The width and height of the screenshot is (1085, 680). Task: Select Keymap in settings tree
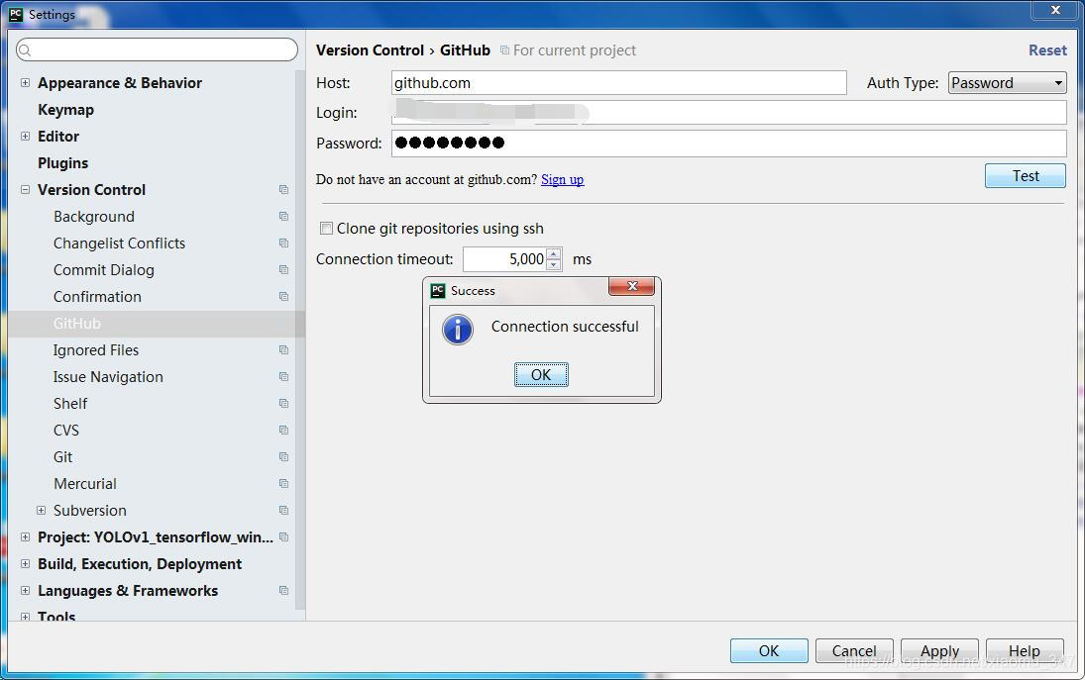pos(65,109)
